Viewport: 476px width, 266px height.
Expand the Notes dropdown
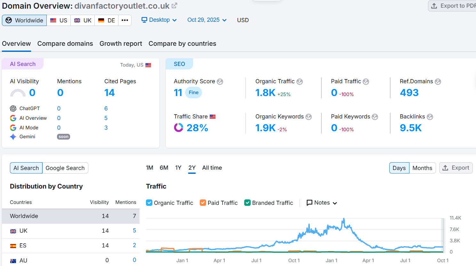pos(322,203)
